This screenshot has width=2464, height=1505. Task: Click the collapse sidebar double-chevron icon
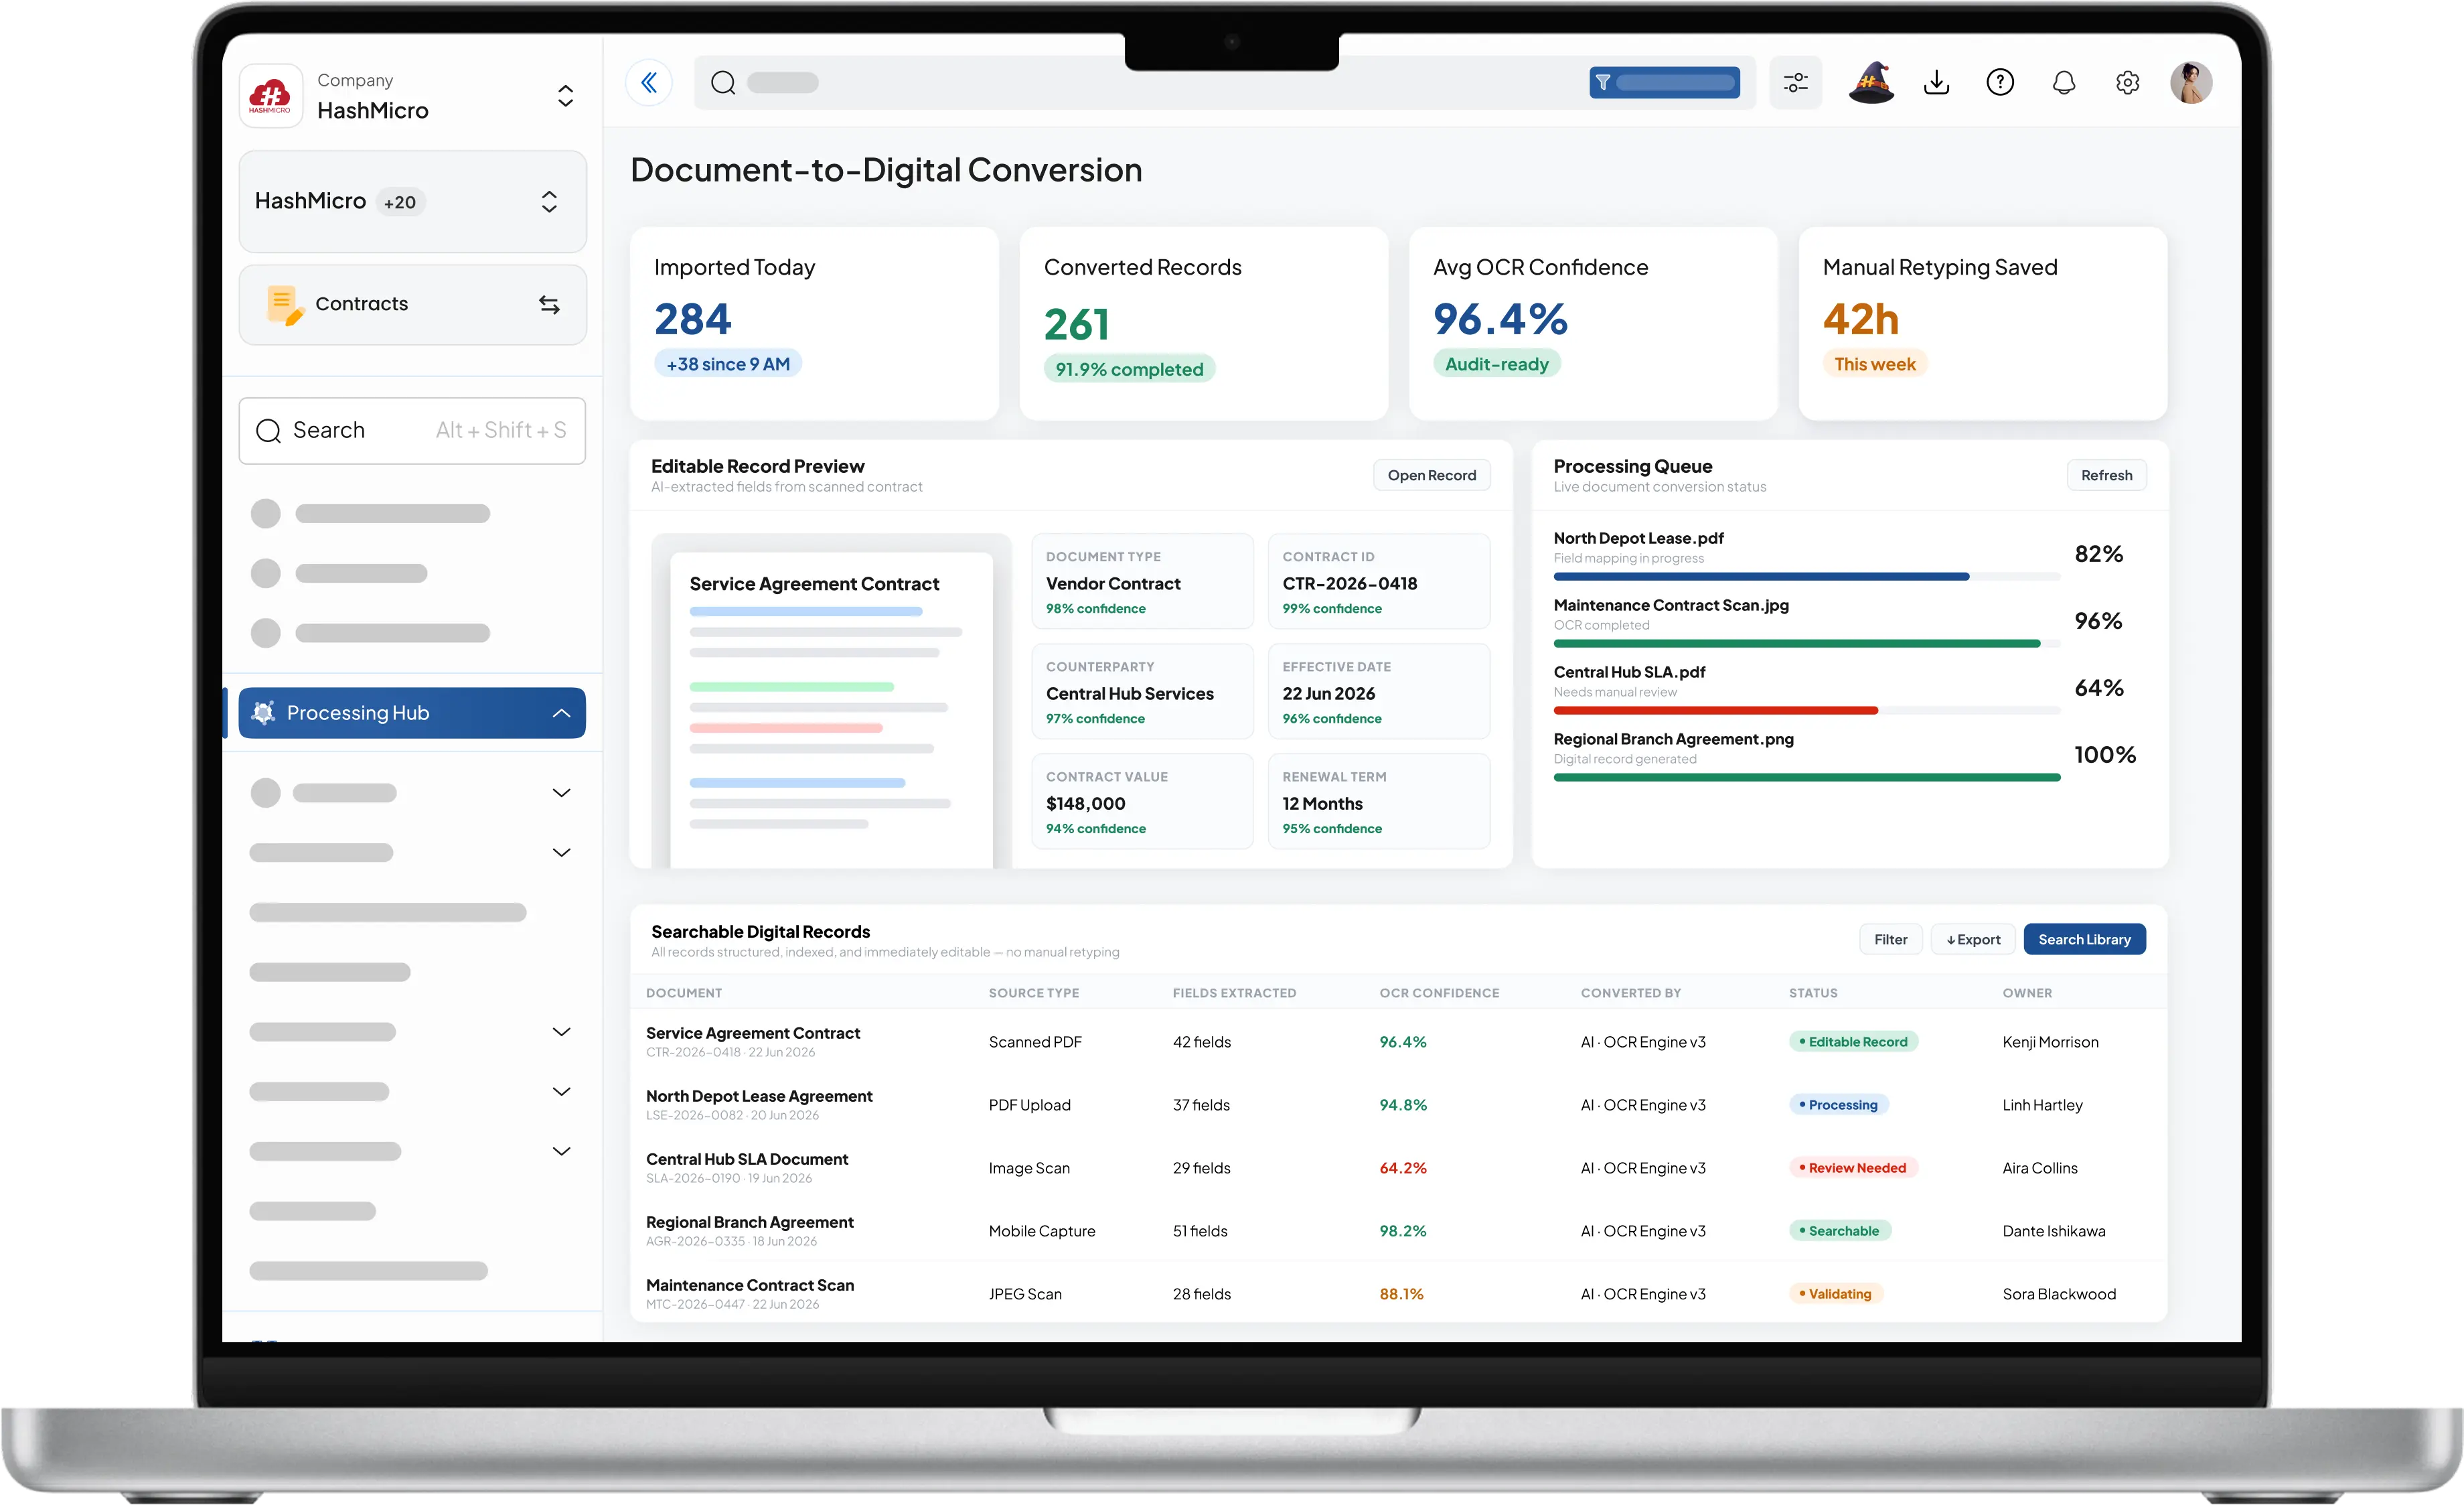(x=649, y=83)
